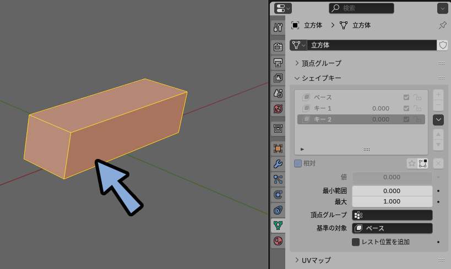Image resolution: width=451 pixels, height=269 pixels.
Task: Click the 検索 search field
Action: 361,8
